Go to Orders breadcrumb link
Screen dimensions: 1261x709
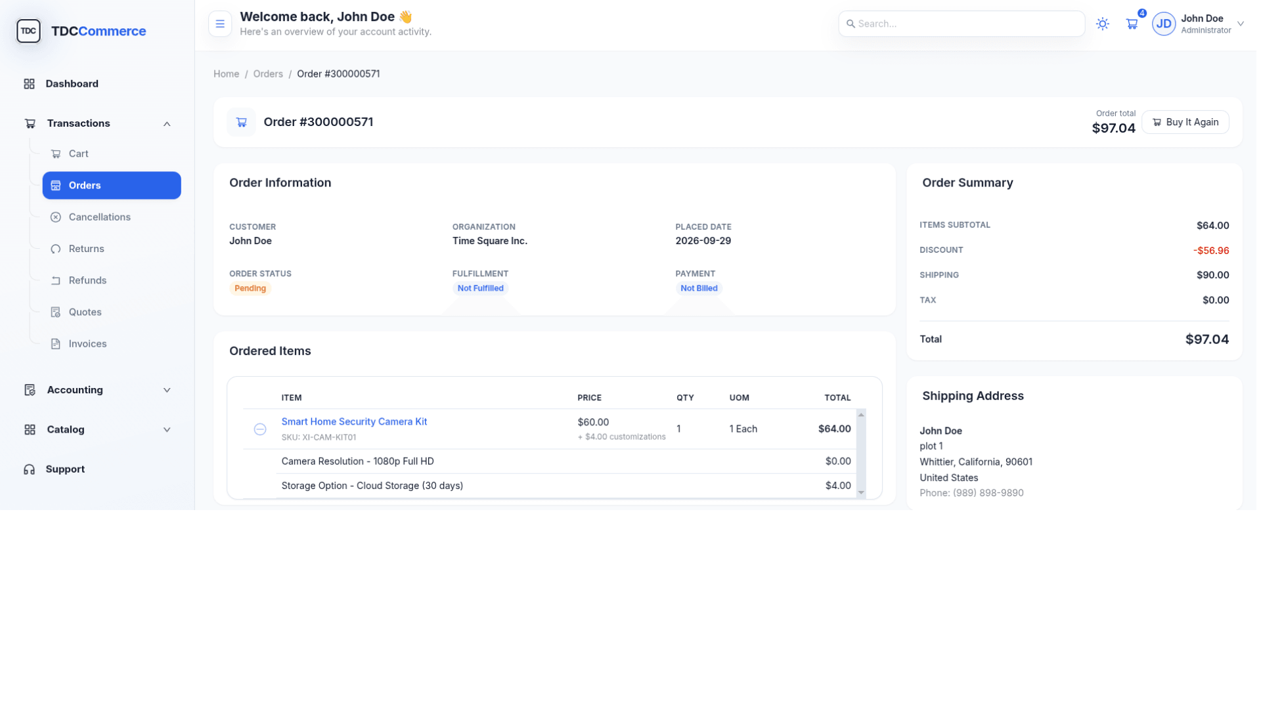tap(268, 74)
